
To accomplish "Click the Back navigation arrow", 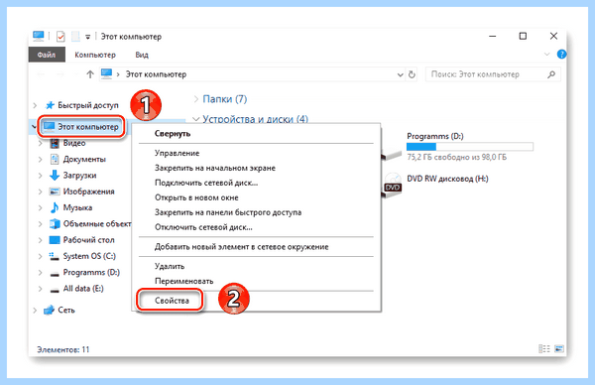I will pyautogui.click(x=41, y=74).
